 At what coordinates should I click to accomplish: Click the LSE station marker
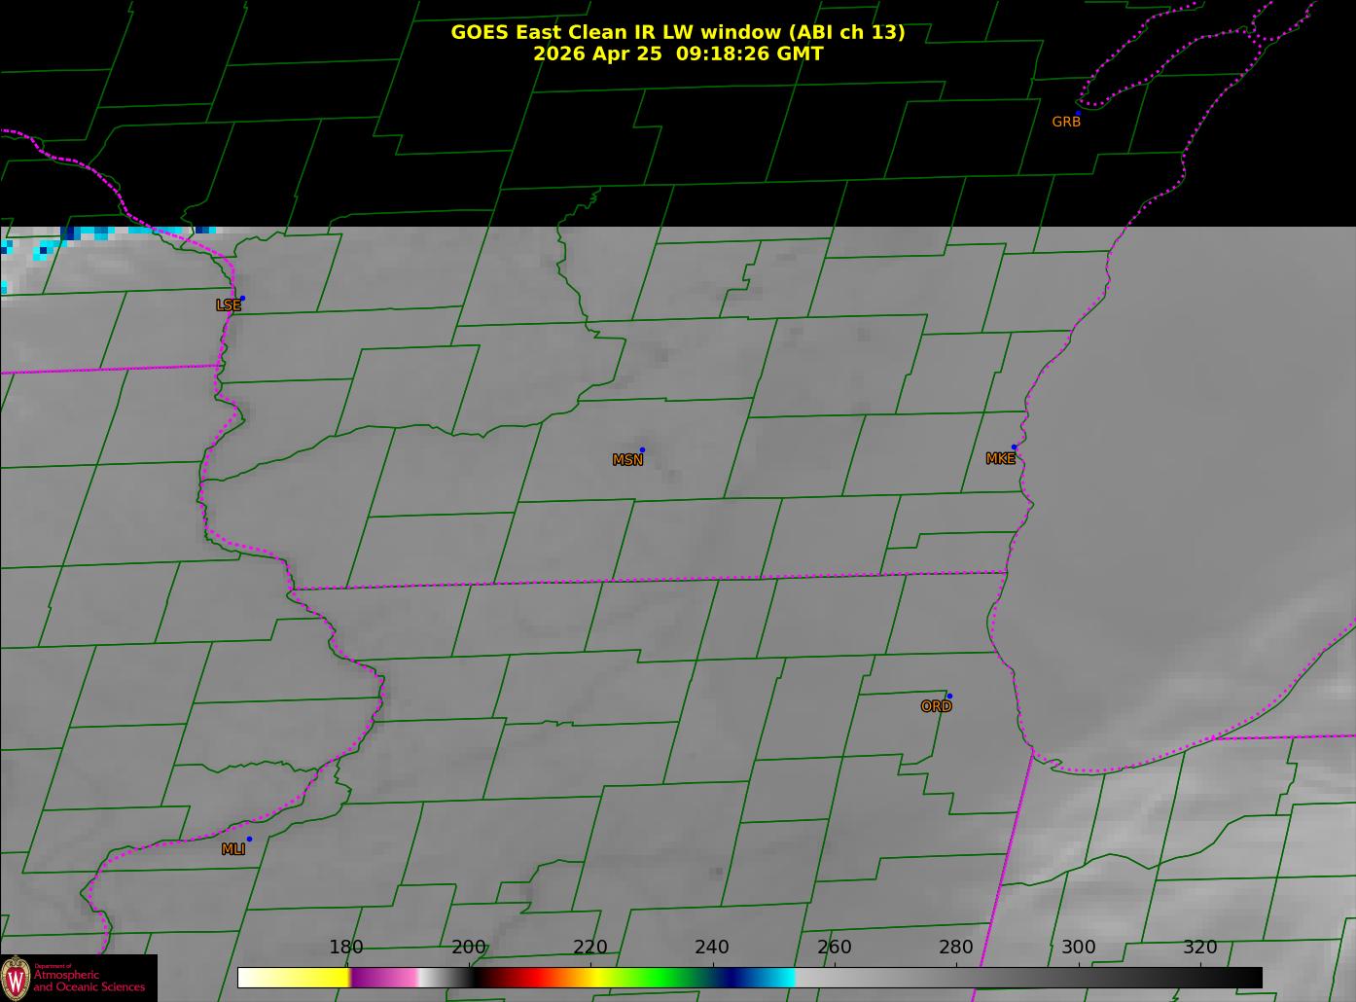coord(242,298)
